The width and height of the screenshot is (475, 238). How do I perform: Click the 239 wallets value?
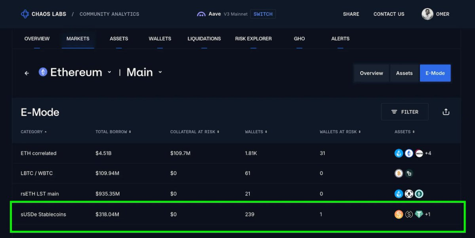250,214
